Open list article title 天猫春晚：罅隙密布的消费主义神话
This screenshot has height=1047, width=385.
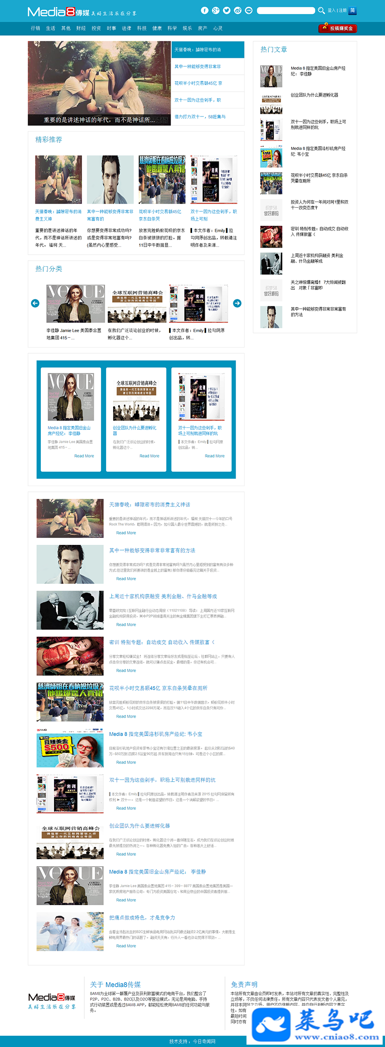click(150, 504)
